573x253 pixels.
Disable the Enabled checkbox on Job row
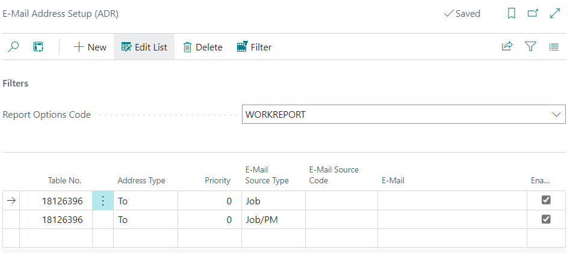coord(546,200)
